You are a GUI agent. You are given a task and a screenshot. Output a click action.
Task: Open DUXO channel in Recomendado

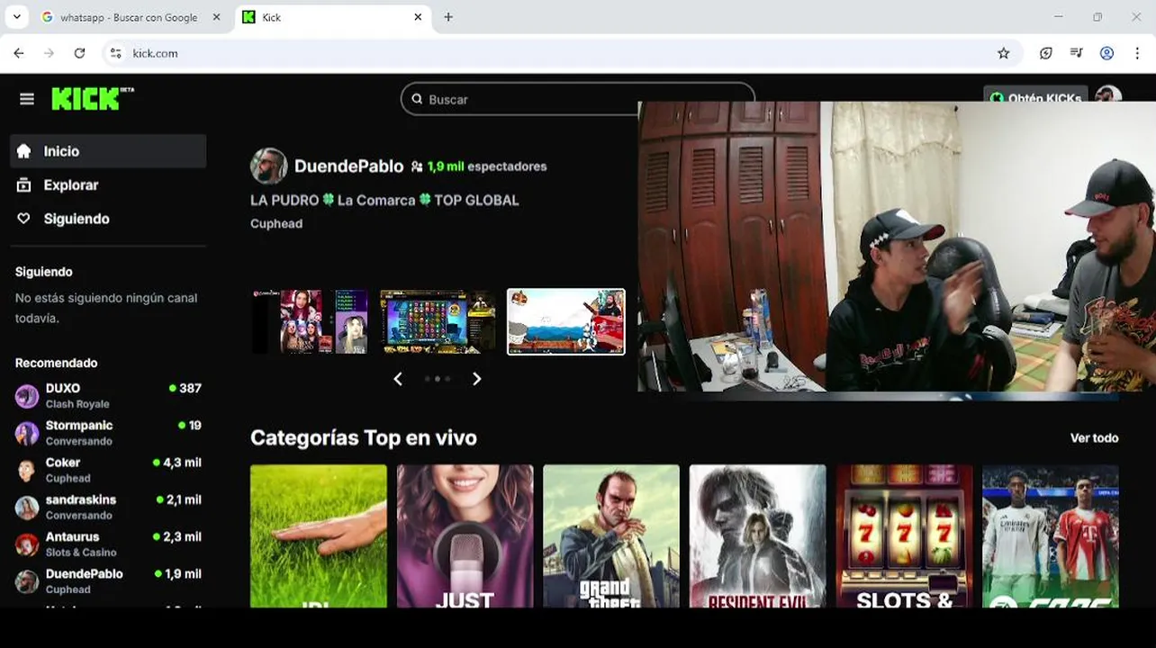click(108, 396)
